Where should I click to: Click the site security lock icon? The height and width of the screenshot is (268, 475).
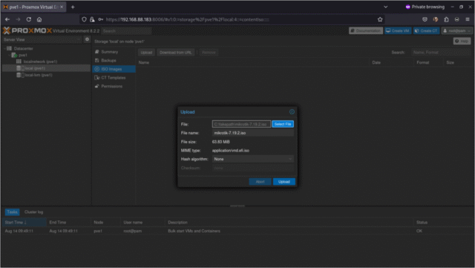tap(92, 19)
